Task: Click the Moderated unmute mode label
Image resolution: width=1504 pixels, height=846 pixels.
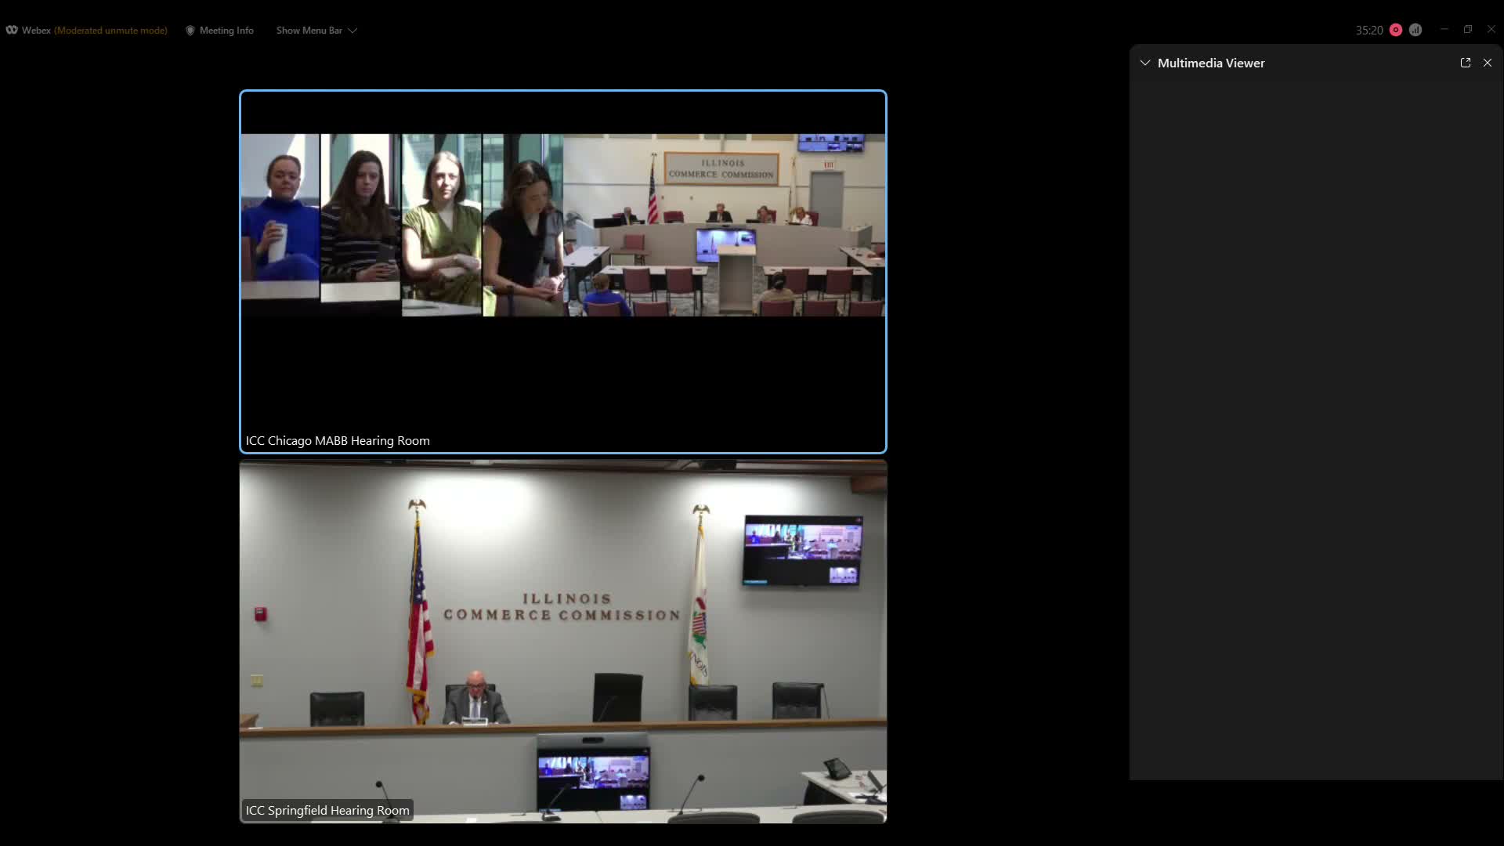Action: pos(110,31)
